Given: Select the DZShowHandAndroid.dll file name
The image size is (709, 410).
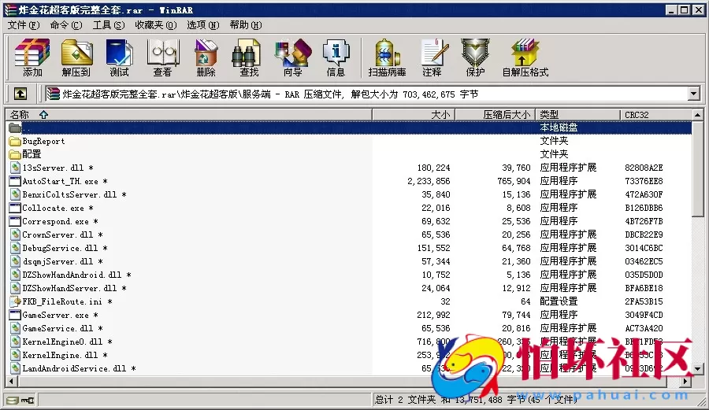Looking at the screenshot, I should pos(72,275).
